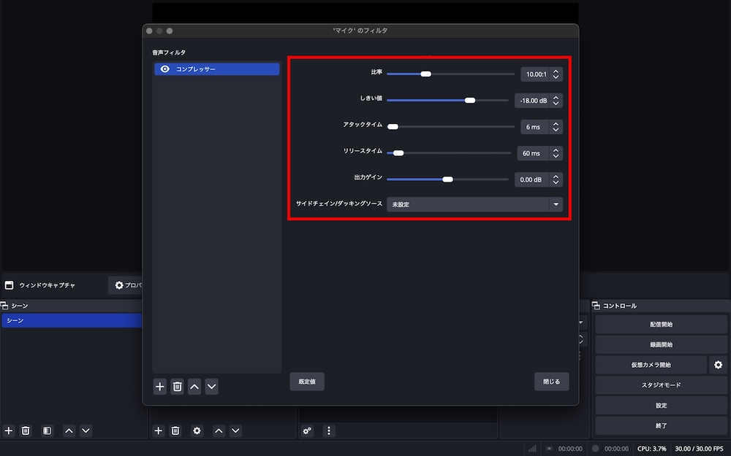
Task: Move scene up in scenes panel
Action: tap(69, 431)
